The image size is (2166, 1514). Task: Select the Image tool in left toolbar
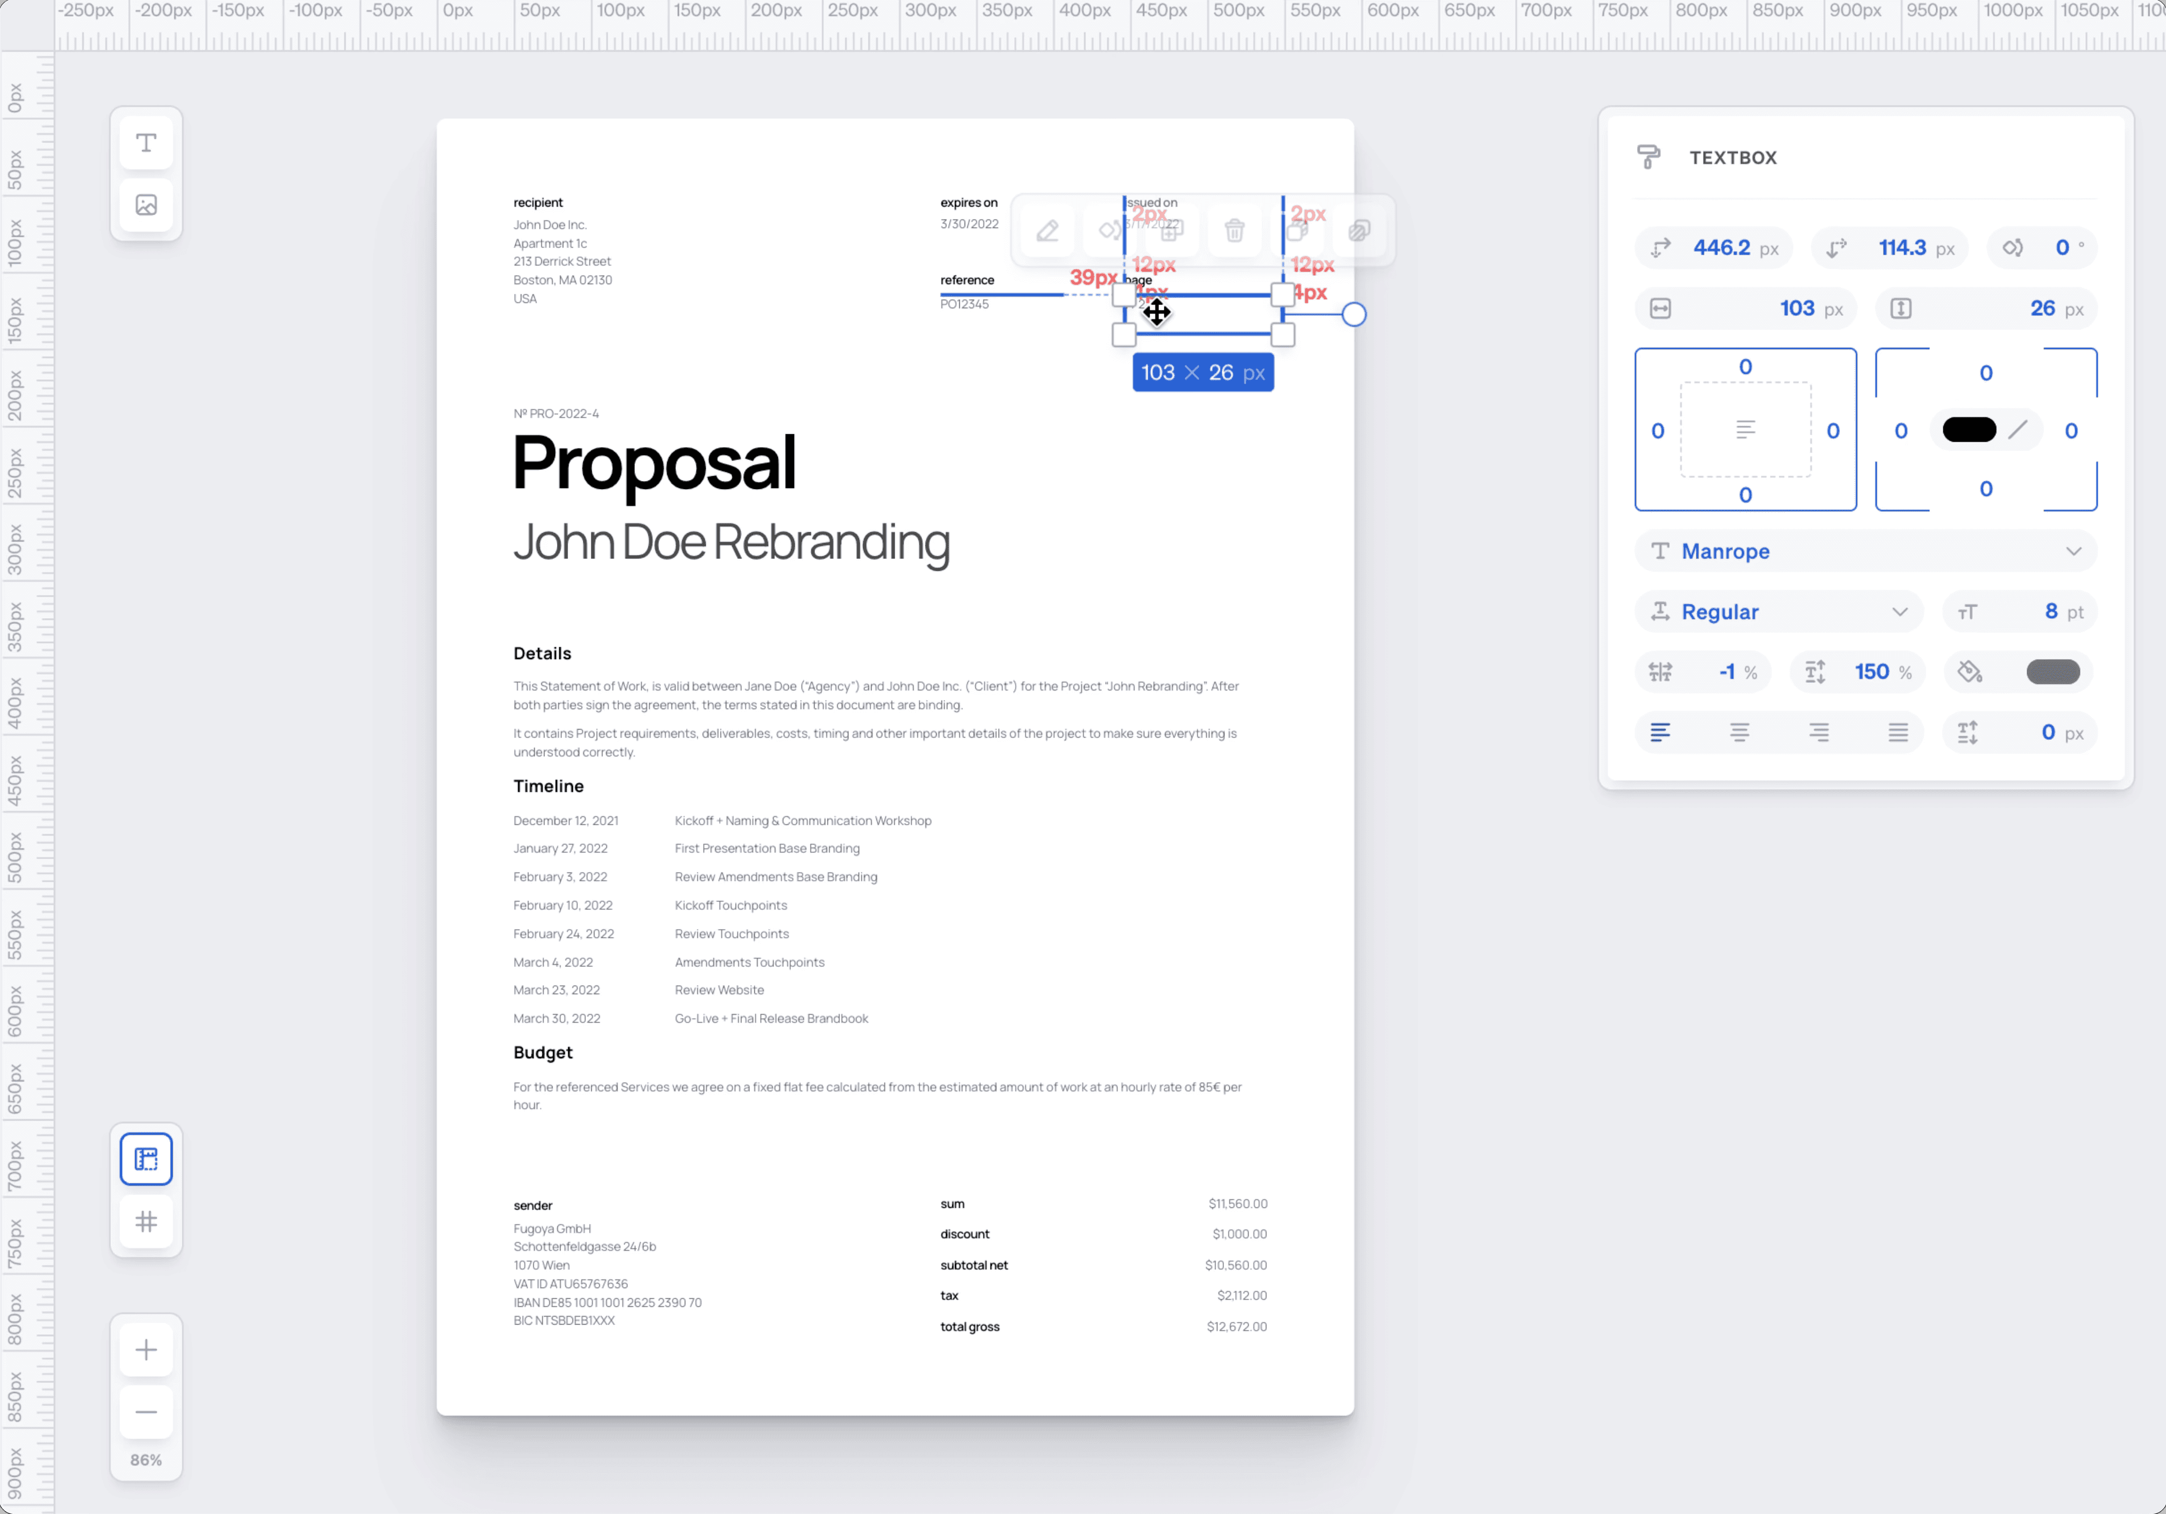point(146,204)
